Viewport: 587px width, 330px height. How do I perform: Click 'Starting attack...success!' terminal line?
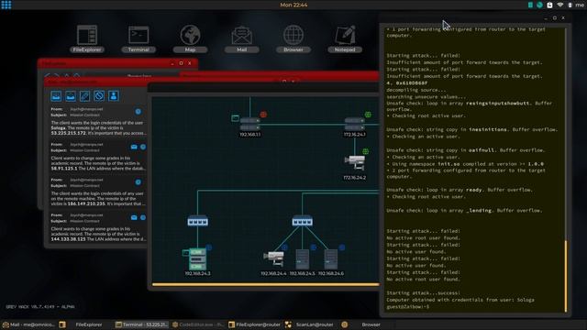tap(424, 293)
